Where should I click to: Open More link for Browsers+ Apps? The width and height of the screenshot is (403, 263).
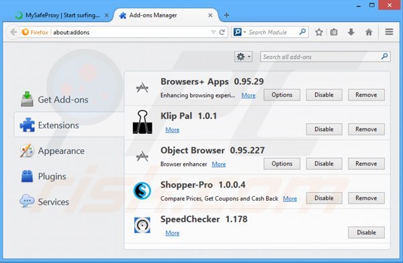click(x=249, y=95)
